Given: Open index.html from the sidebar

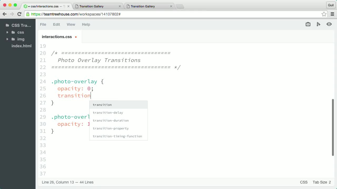Looking at the screenshot, I should [x=21, y=46].
